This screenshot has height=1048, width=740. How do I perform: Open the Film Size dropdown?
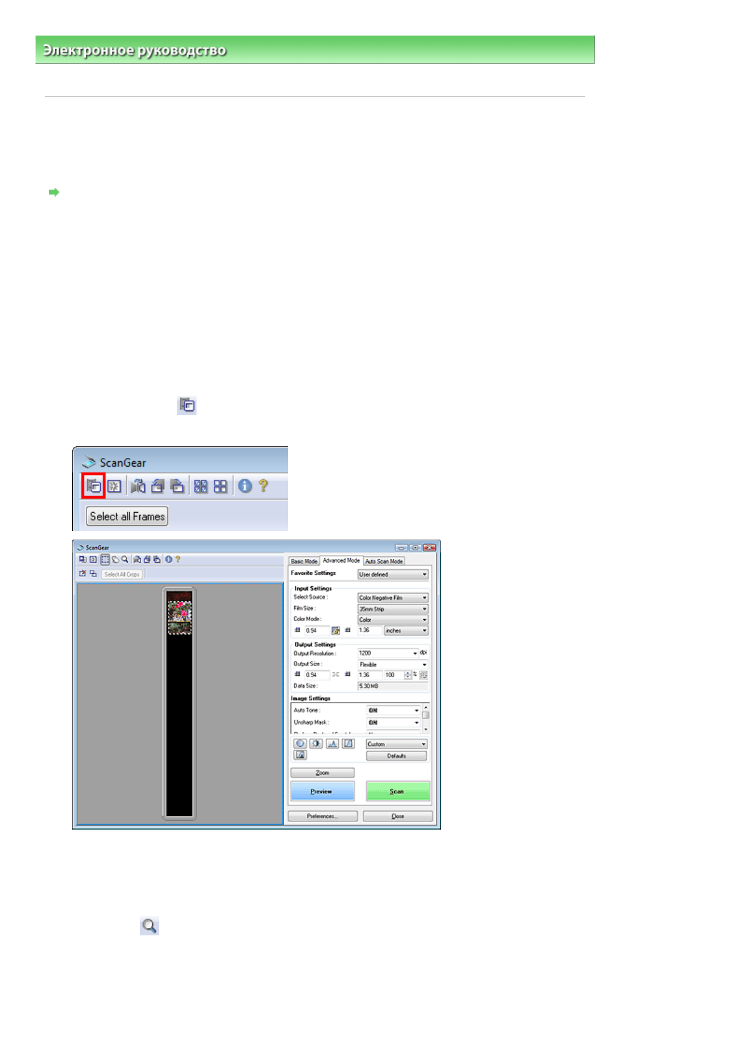[392, 609]
